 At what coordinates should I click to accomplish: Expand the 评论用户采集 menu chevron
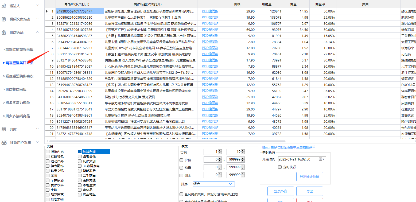[x=37, y=142]
